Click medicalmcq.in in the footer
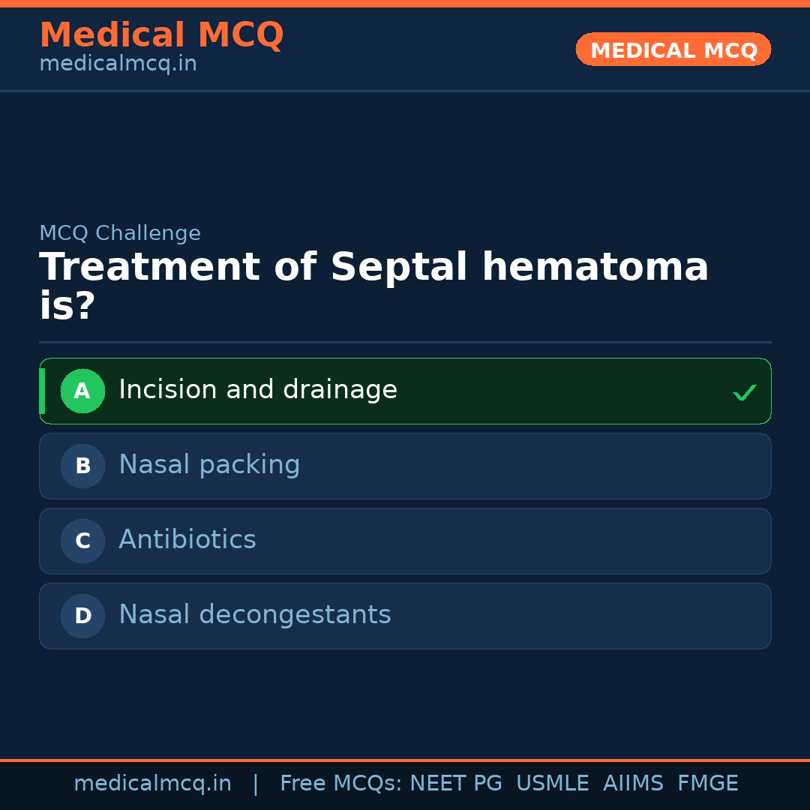This screenshot has width=810, height=810. (x=152, y=784)
